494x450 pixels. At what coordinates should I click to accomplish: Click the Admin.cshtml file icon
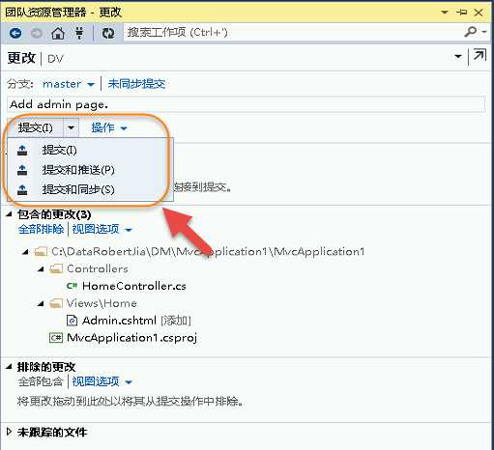pyautogui.click(x=72, y=321)
